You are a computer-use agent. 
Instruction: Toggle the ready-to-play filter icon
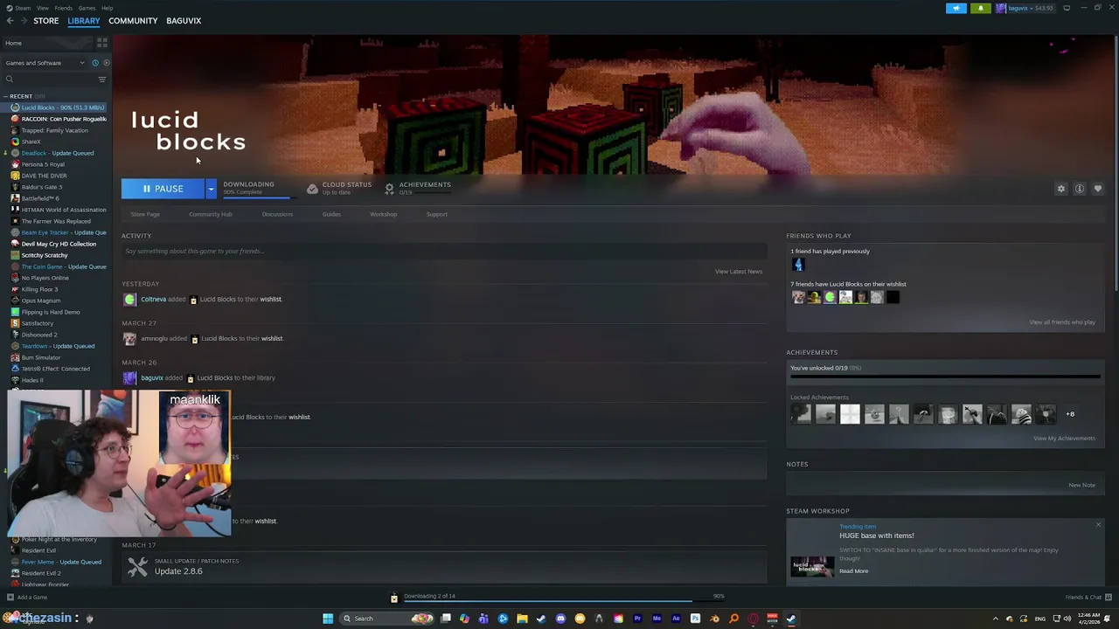[x=107, y=63]
